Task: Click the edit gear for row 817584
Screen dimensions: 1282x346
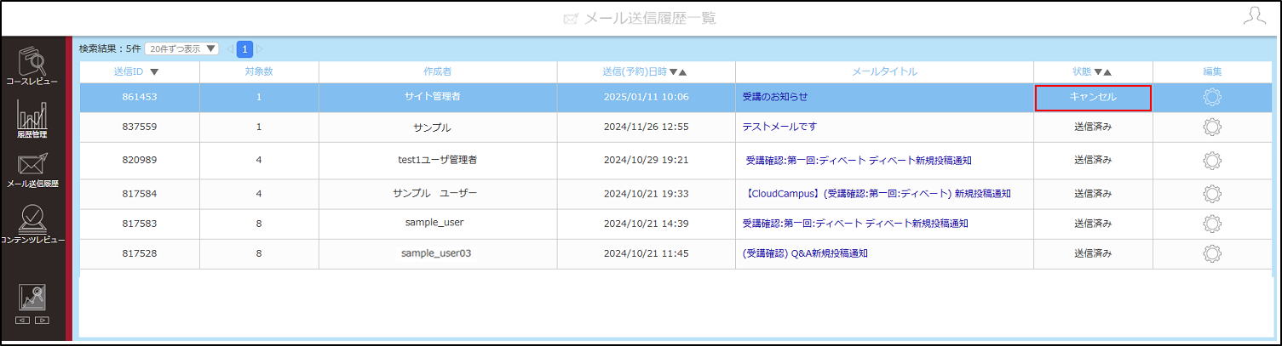Action: coord(1212,194)
